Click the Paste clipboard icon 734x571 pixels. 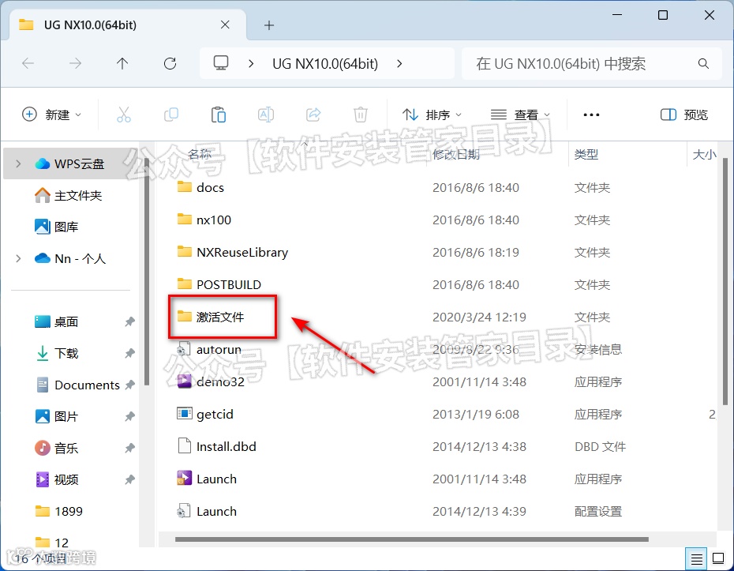pyautogui.click(x=219, y=115)
